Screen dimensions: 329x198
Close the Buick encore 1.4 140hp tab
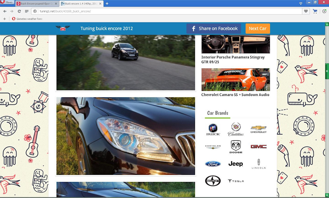point(100,3)
